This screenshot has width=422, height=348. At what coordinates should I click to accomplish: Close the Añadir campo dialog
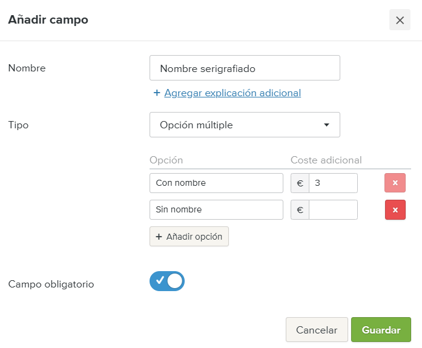point(400,20)
